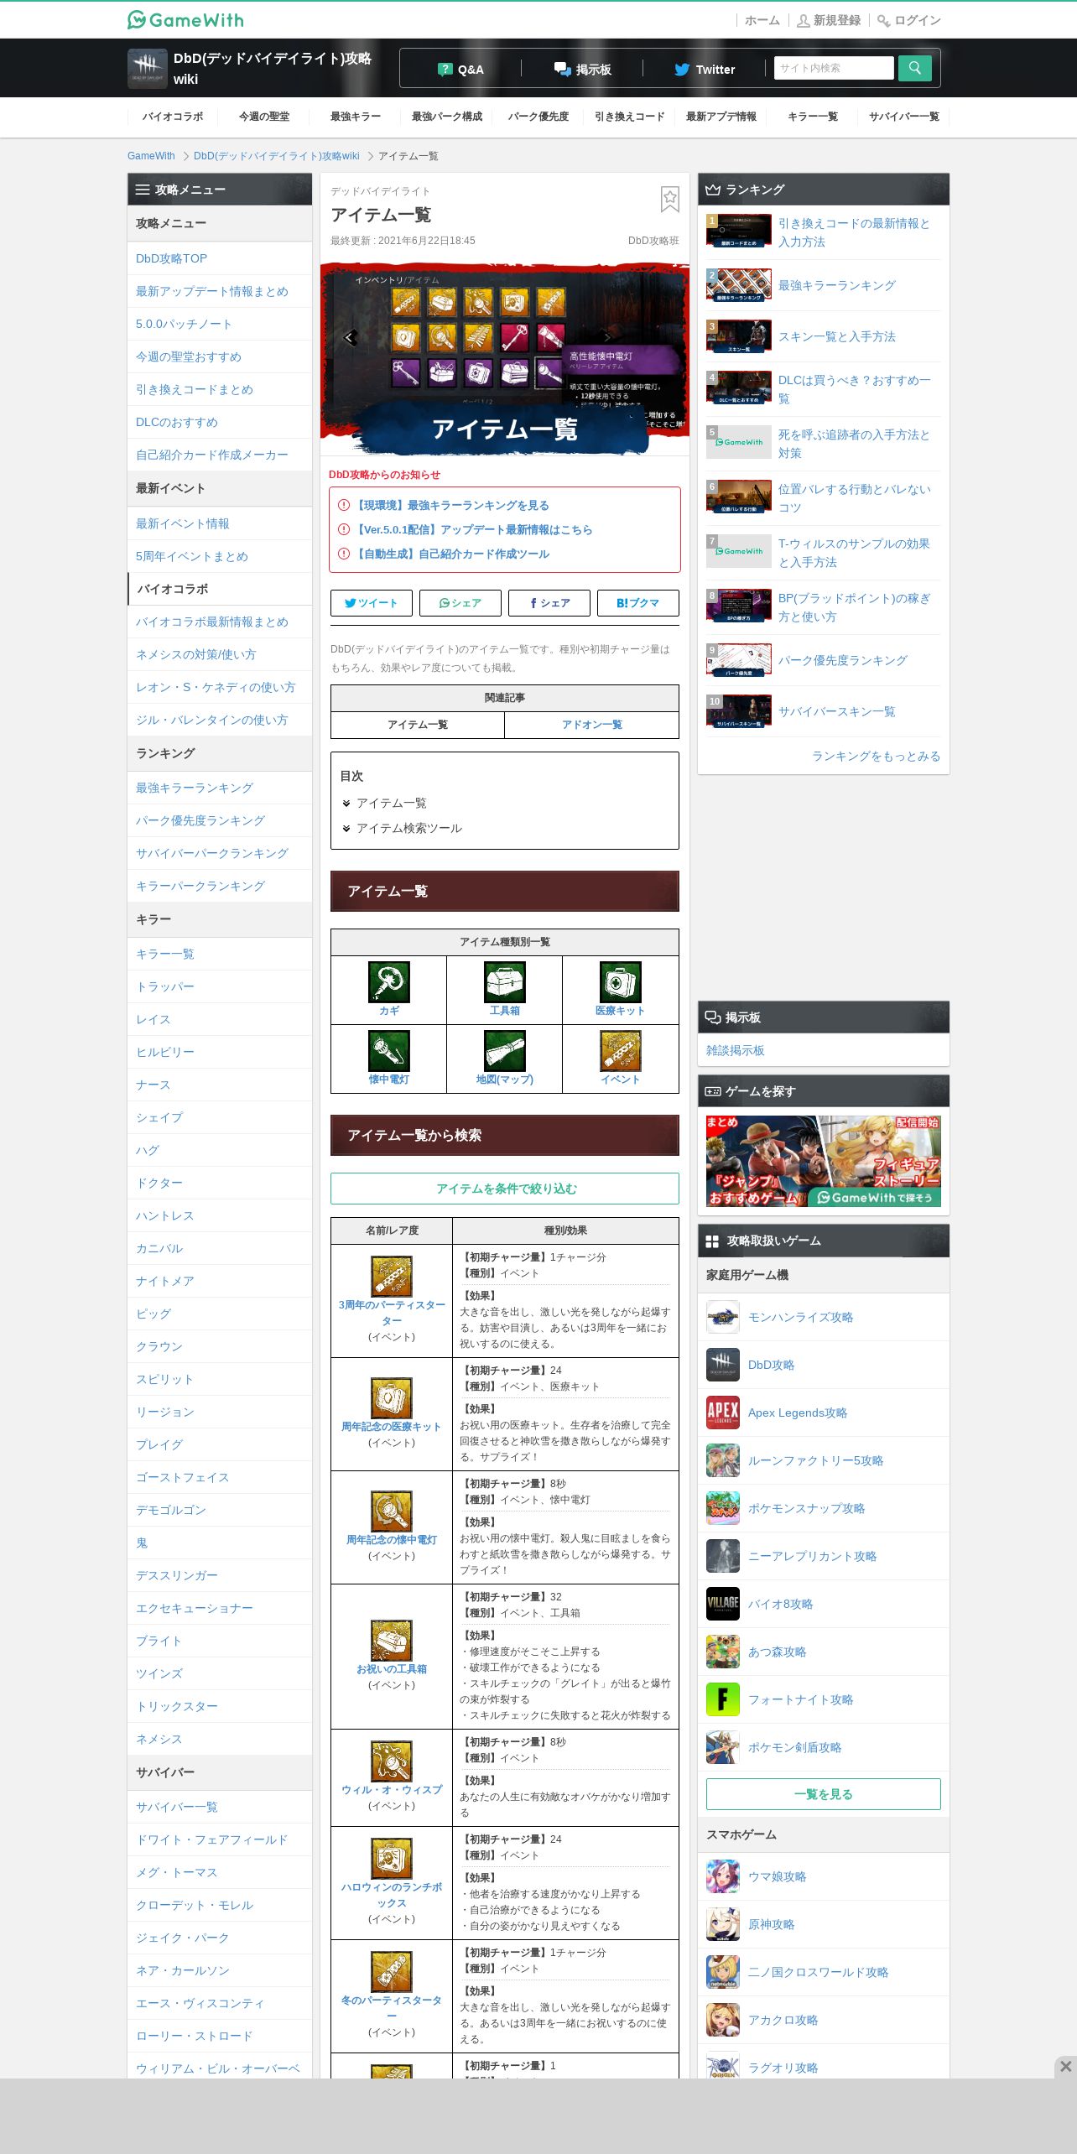Click the 冬のパーティスターター item icon

click(392, 1971)
